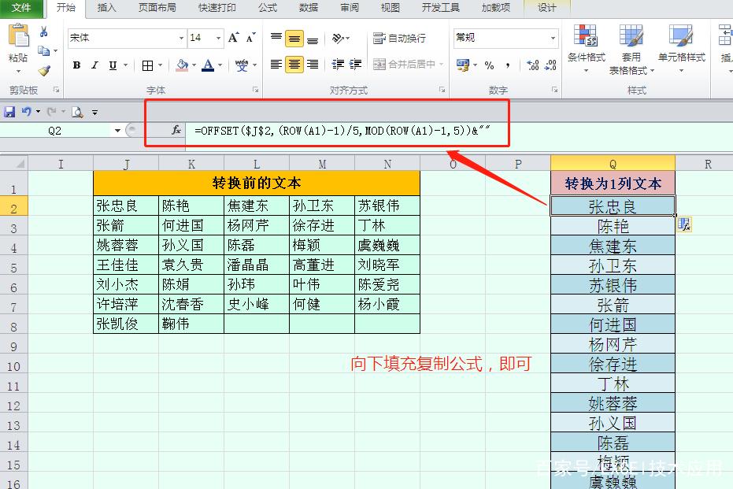Increase decimal places

pos(533,65)
